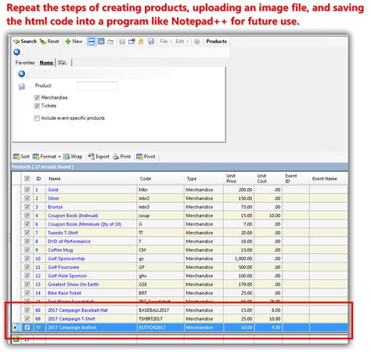Switch to the Favorites tab

point(25,63)
